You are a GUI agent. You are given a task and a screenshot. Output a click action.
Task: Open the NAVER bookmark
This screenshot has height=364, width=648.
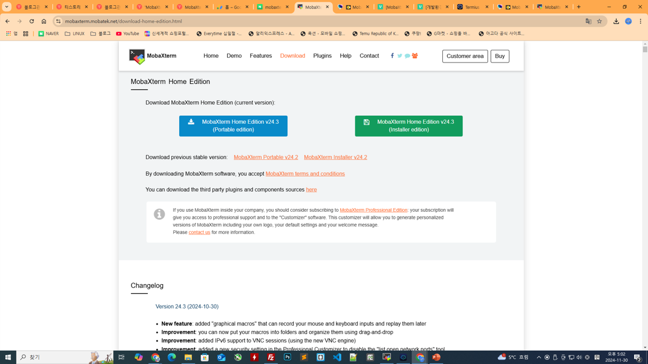(x=48, y=34)
